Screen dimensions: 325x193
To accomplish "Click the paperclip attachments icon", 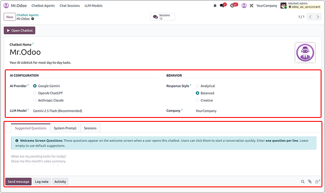I will pyautogui.click(x=310, y=182).
